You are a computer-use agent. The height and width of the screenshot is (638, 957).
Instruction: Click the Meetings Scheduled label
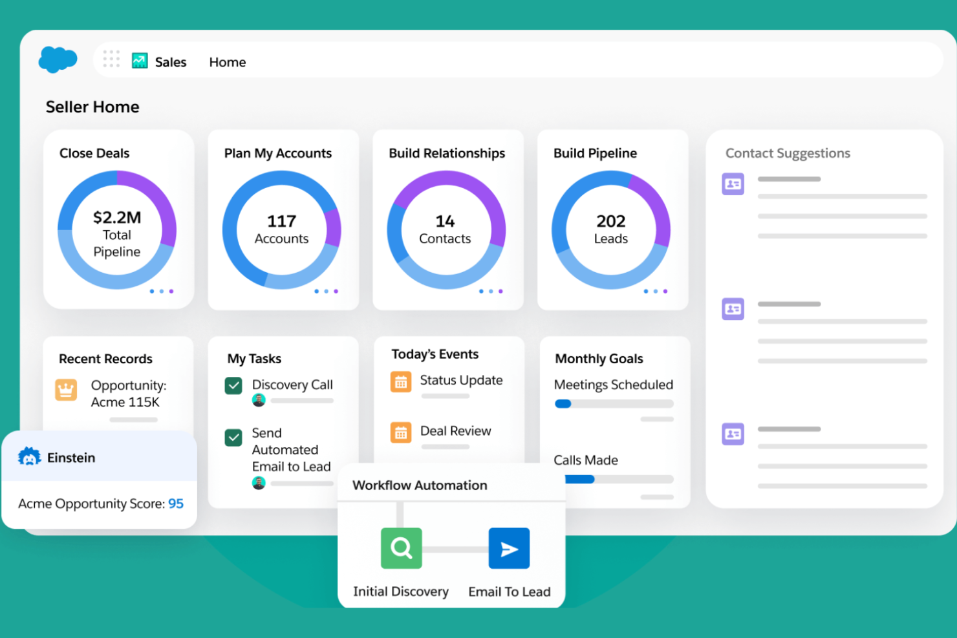click(x=614, y=385)
